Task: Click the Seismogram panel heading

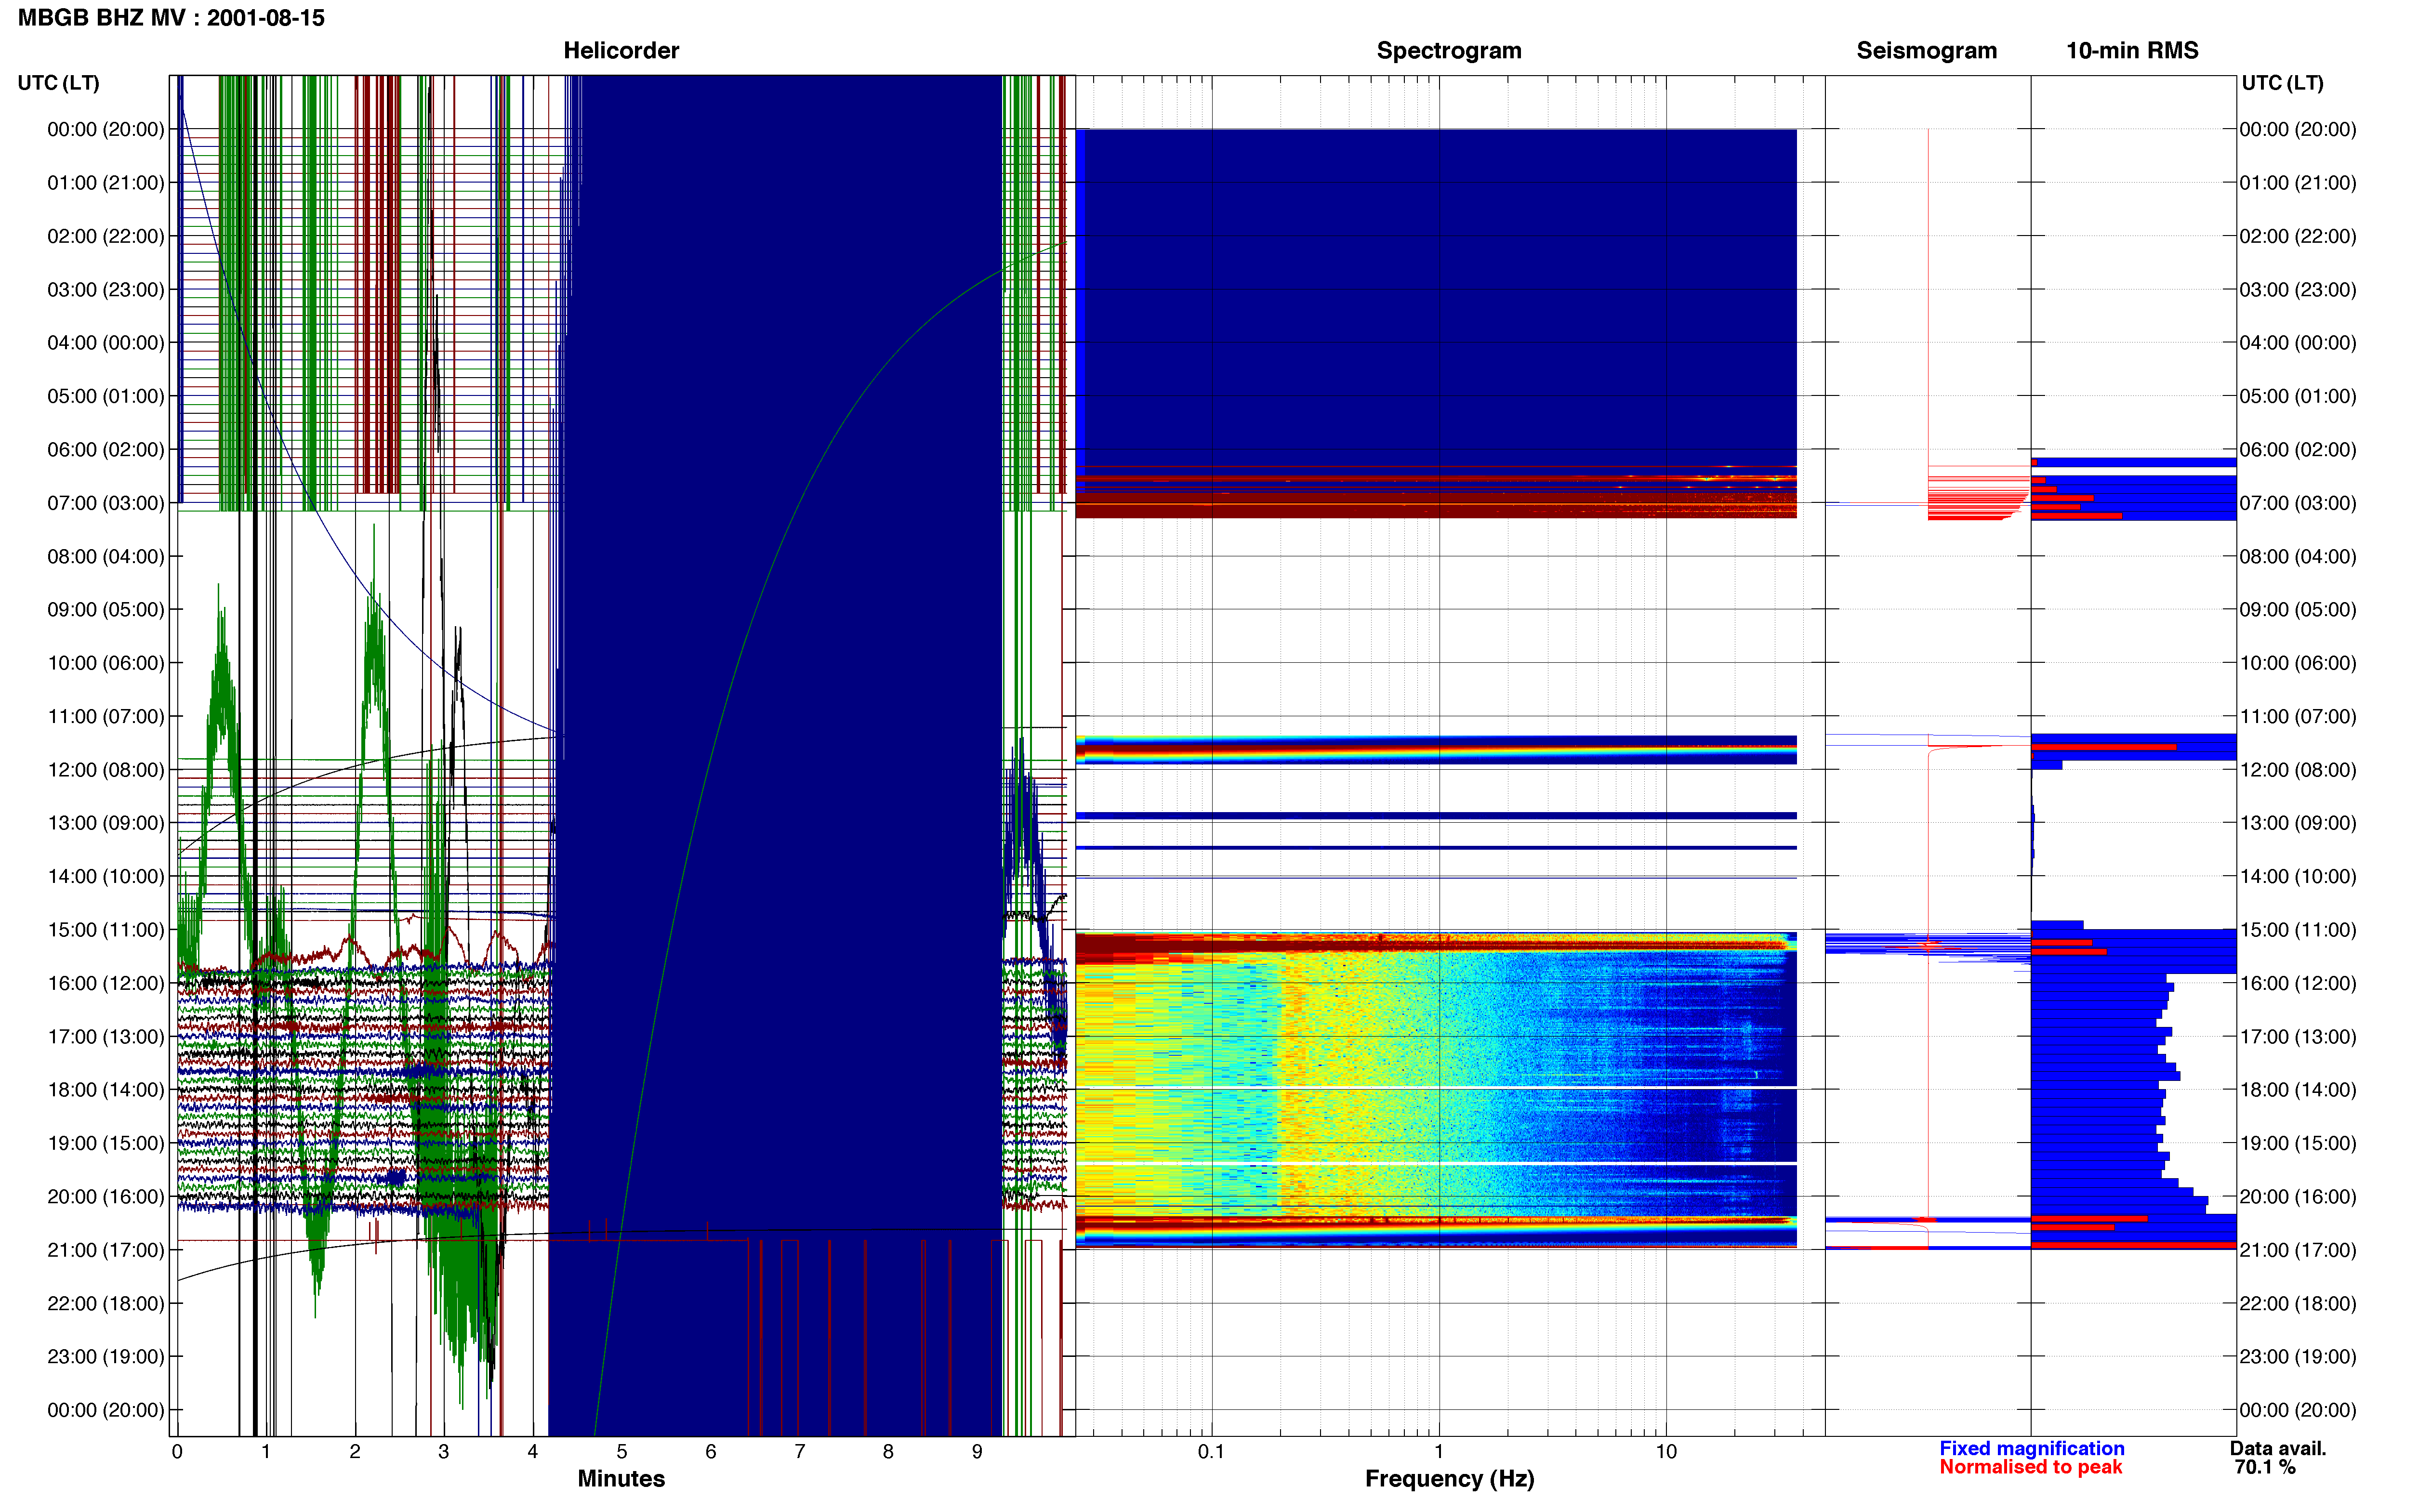Action: click(x=1926, y=51)
